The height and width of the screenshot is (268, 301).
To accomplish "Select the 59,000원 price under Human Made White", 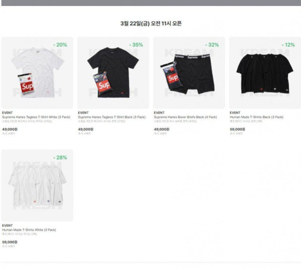I will [10, 242].
